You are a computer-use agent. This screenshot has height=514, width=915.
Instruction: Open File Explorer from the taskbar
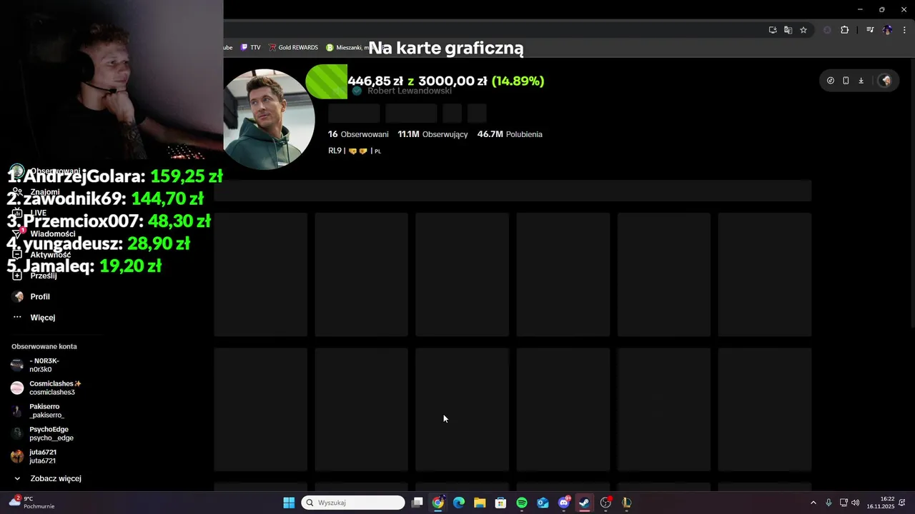tap(480, 503)
